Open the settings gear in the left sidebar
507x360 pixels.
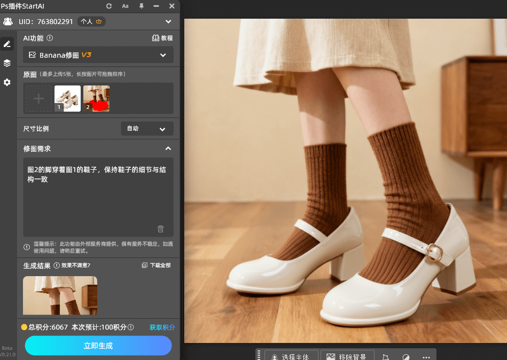pos(7,82)
